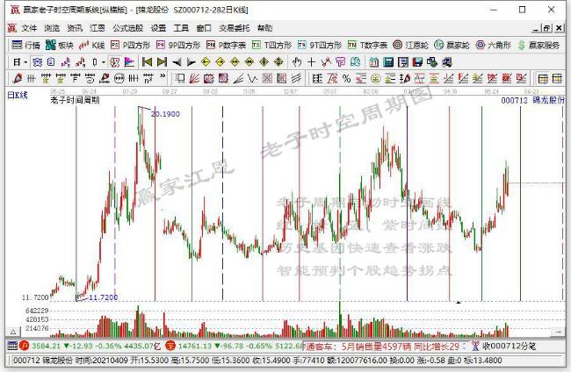Image resolution: width=571 pixels, height=372 pixels.
Task: Jump to last bar with skip-forward icon
Action: pos(162,62)
